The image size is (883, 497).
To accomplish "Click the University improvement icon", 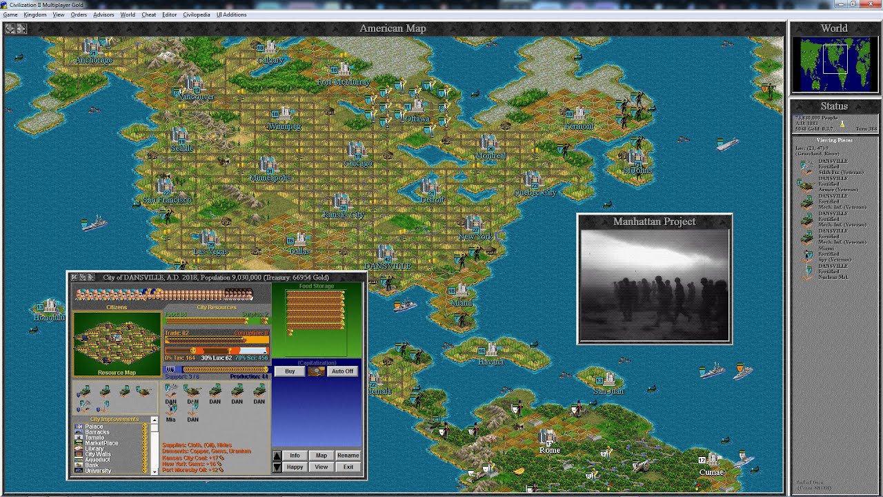I will point(79,471).
